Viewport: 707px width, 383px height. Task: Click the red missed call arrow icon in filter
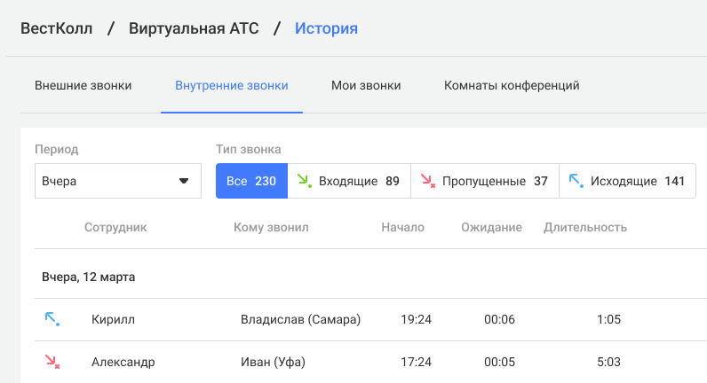click(428, 181)
